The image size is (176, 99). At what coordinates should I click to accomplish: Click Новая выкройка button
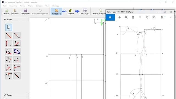[99, 12]
